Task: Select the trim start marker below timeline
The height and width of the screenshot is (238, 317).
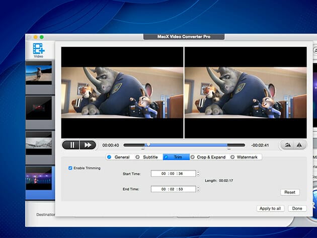Action: [143, 149]
